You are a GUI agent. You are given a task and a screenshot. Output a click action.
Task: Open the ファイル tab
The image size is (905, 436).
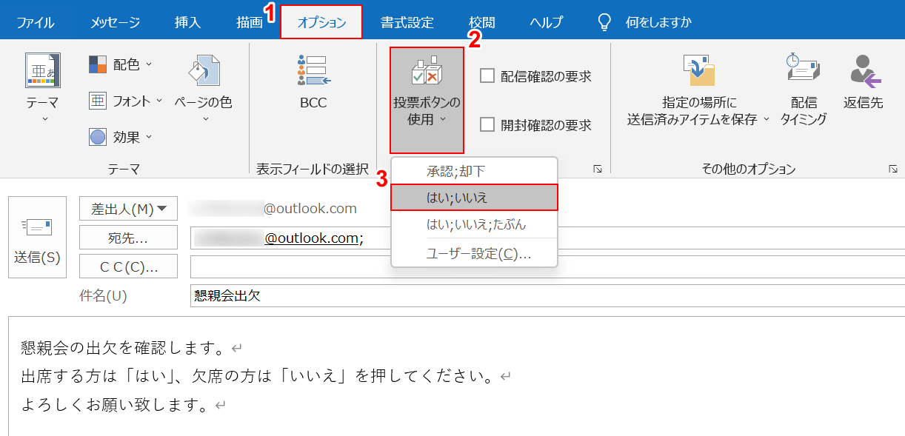tap(36, 22)
